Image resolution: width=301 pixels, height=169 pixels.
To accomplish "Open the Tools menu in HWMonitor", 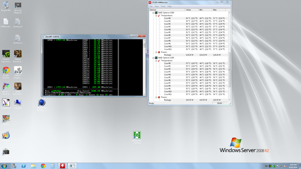I will click(163, 6).
